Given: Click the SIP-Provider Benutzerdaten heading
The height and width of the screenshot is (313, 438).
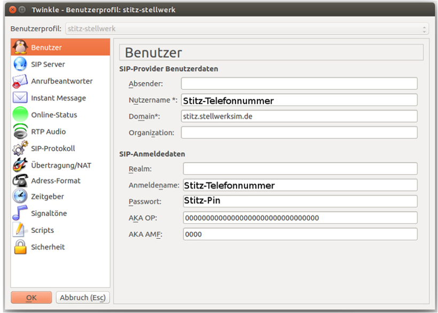Looking at the screenshot, I should (x=168, y=69).
